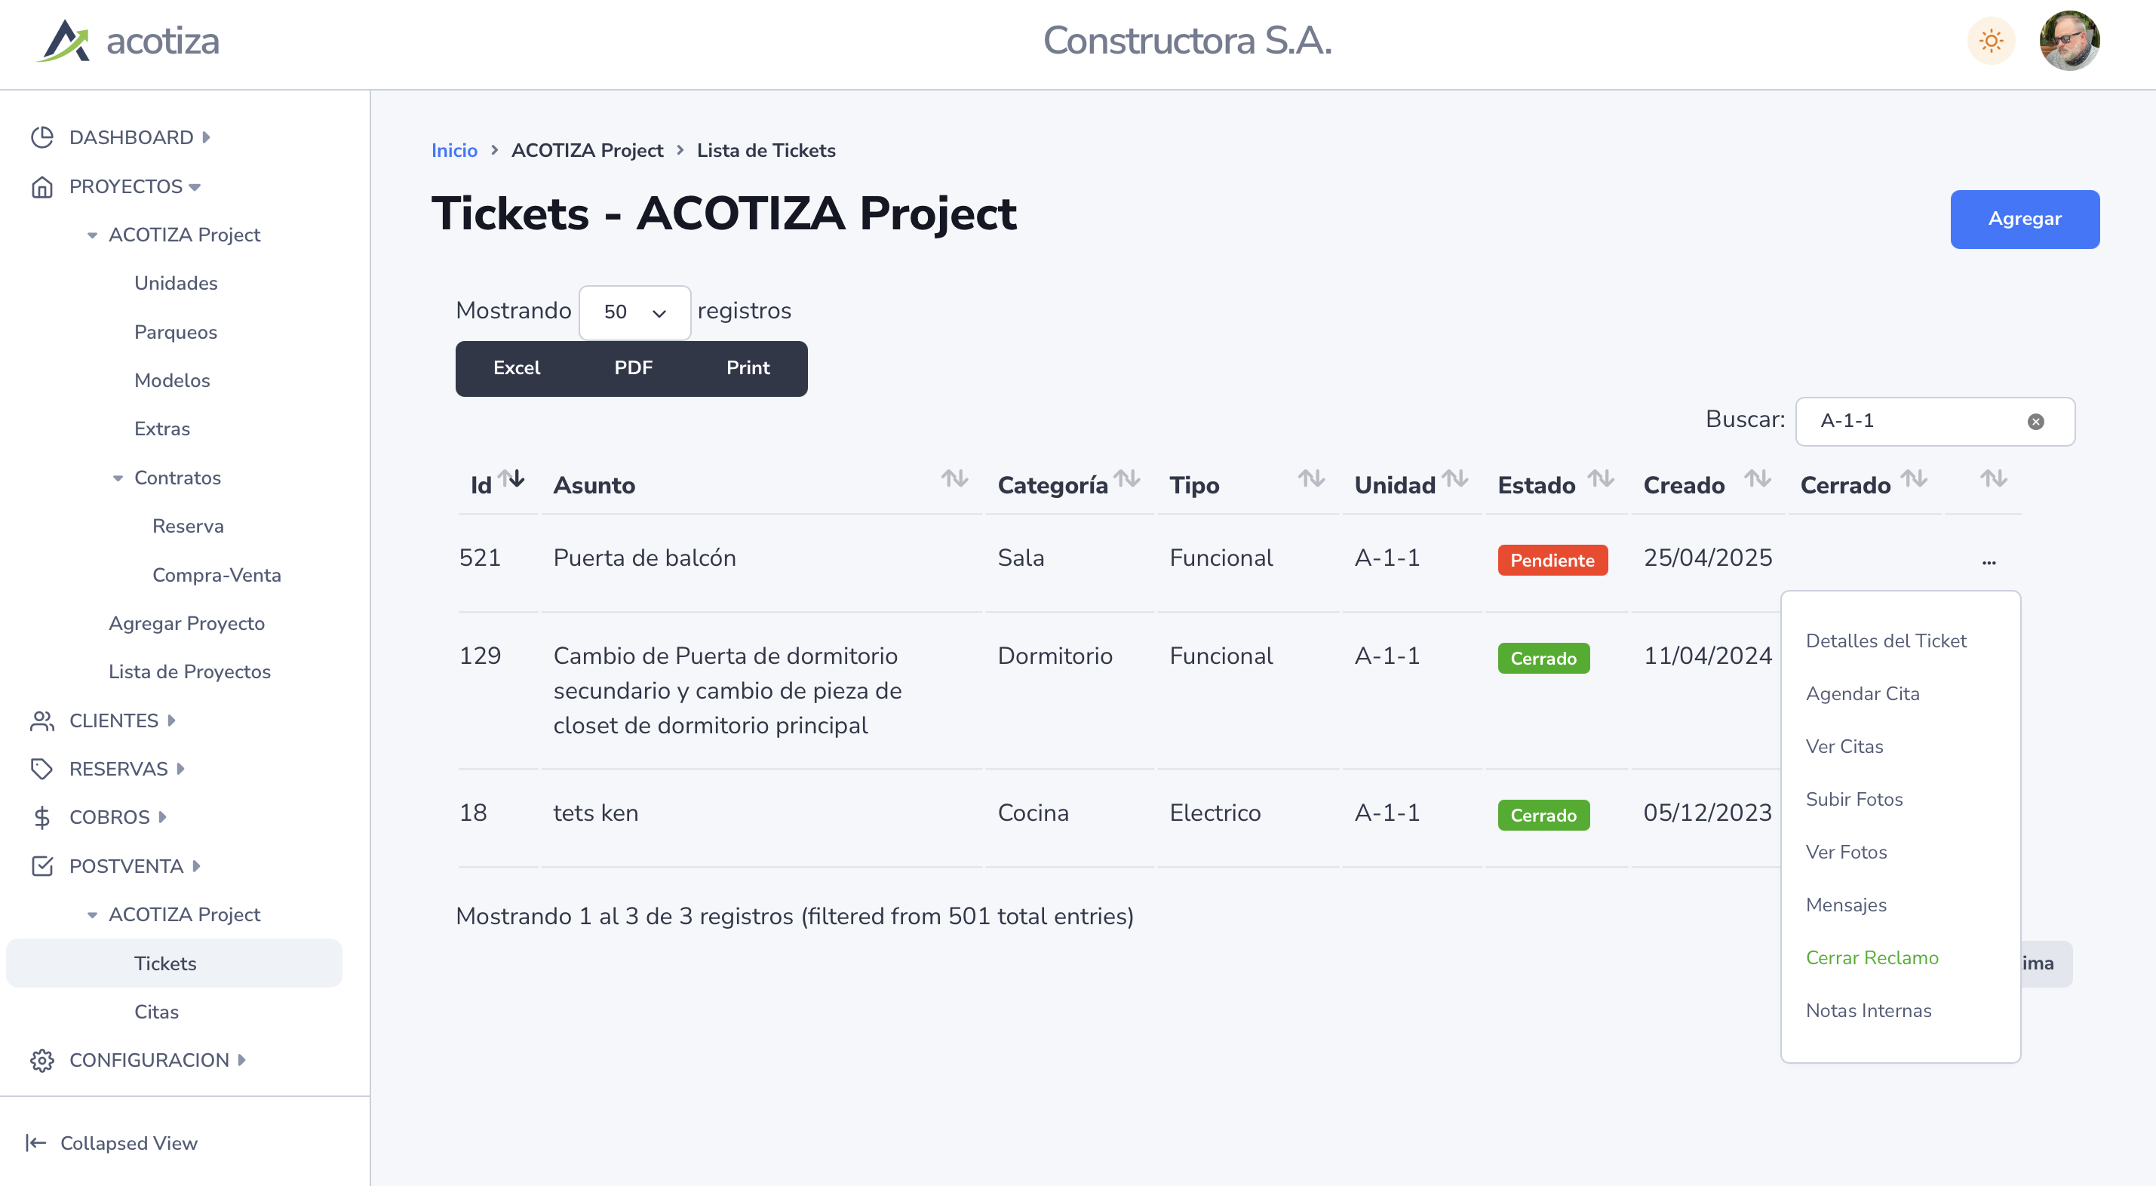The width and height of the screenshot is (2156, 1186).
Task: Select Cerrar Reclamo from the context menu
Action: click(1872, 957)
